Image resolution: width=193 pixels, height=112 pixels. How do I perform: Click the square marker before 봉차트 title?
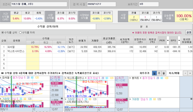pos(130,78)
